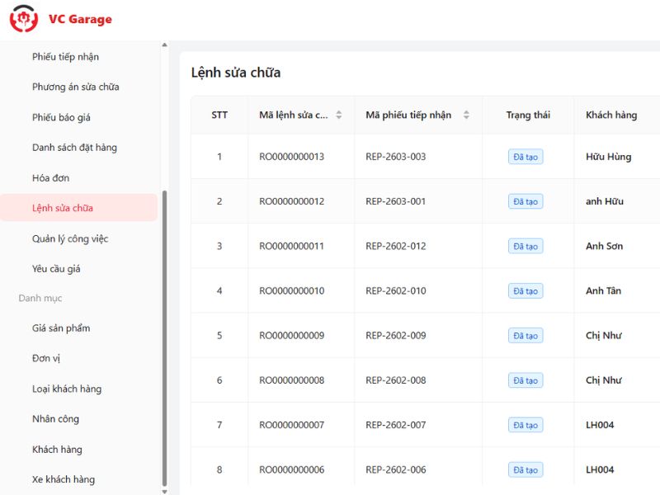Open Phiếu tiếp nhận in sidebar
Viewport: 660px width, 495px height.
tap(65, 57)
